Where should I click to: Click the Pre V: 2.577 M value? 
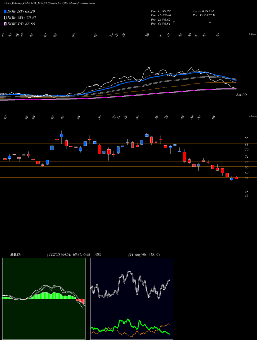point(205,15)
